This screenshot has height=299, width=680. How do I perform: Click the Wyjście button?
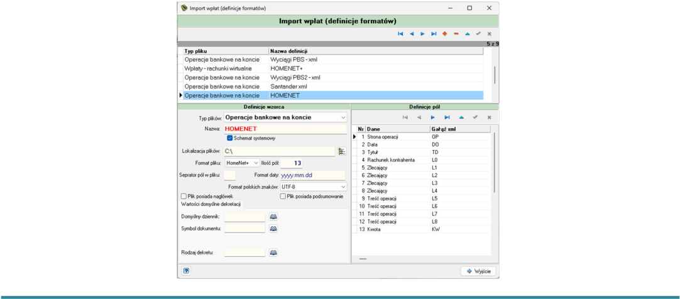(x=478, y=271)
